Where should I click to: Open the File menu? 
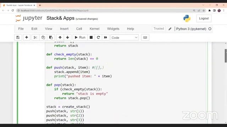(21, 29)
